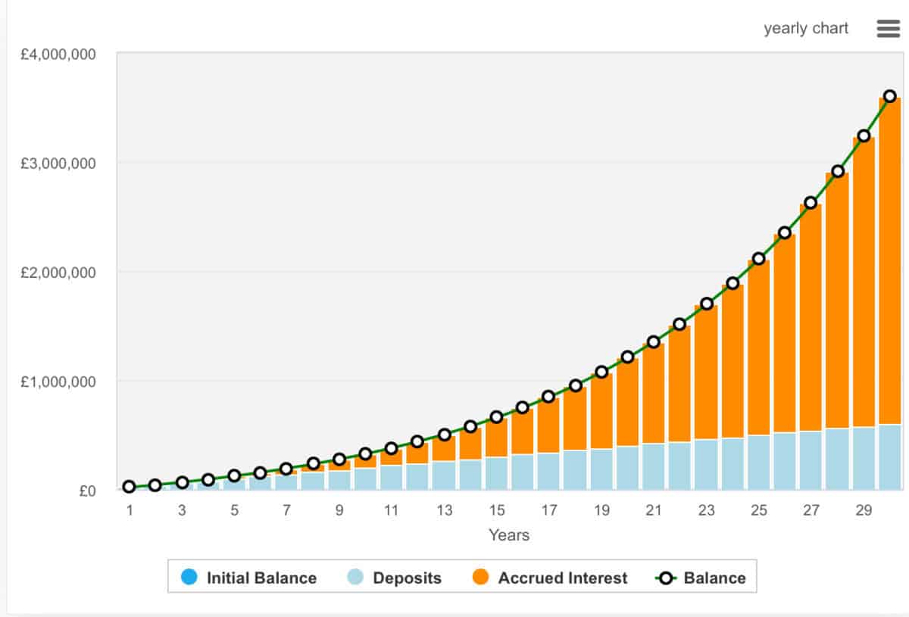The image size is (909, 617).
Task: Toggle Balance line series in legend
Action: (714, 578)
